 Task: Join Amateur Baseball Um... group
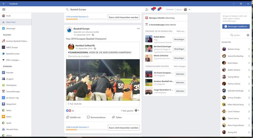point(180,83)
